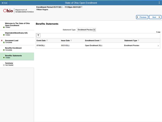Screen dimensions: 162x122
Task: Sort by Event Date column
Action: click(47, 40)
